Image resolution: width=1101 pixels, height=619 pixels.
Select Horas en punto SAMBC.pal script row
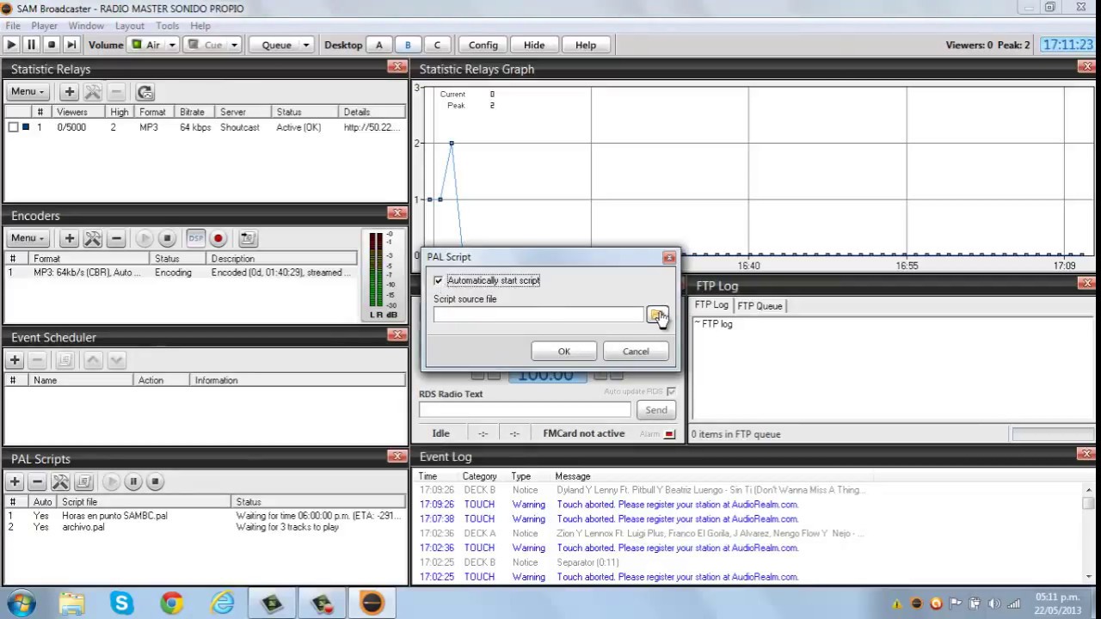(x=205, y=516)
